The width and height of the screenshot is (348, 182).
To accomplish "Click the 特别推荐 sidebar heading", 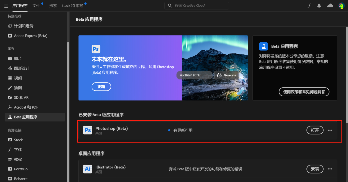I will [x=15, y=16].
